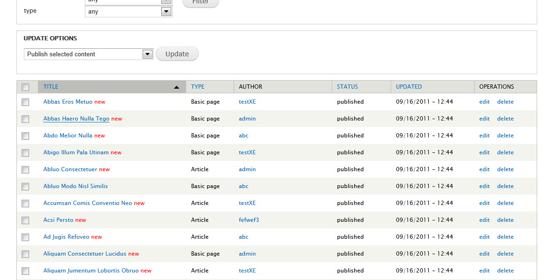547x280 pixels.
Task: Check the select-all checkbox in table header
Action: tap(25, 87)
